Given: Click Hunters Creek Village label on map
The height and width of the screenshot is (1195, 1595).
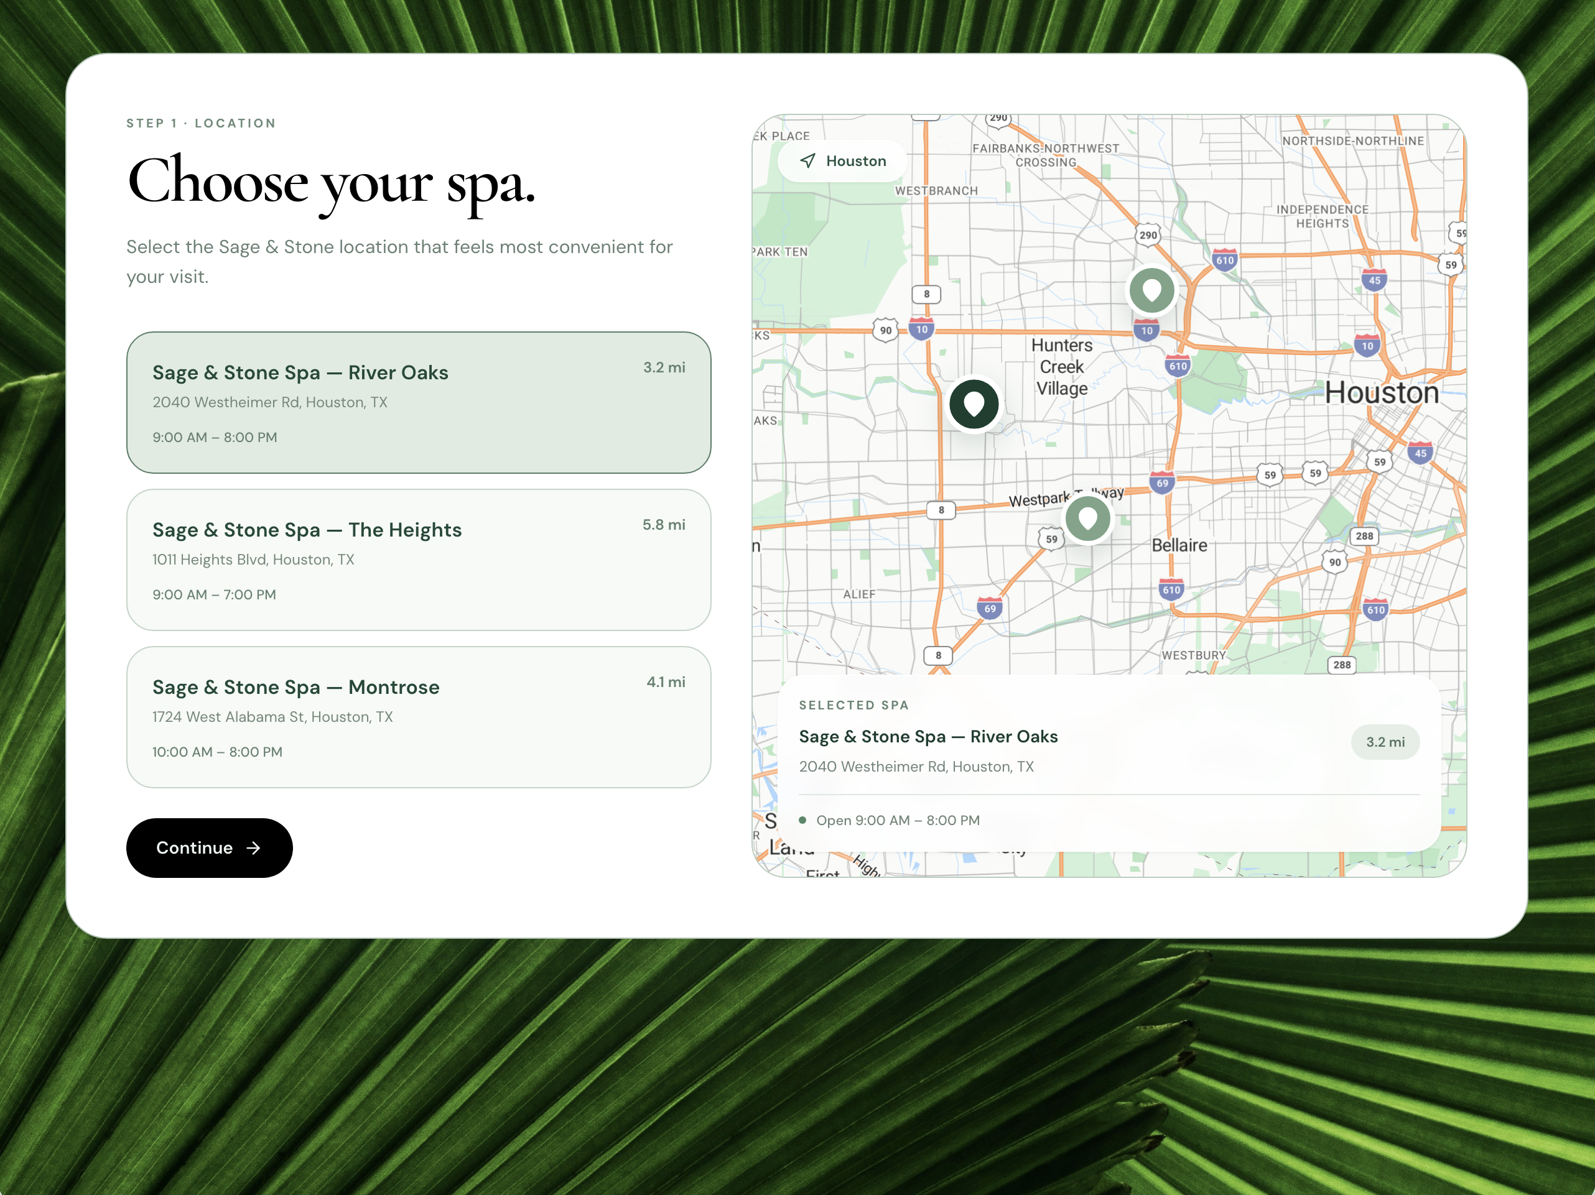Looking at the screenshot, I should [1061, 367].
